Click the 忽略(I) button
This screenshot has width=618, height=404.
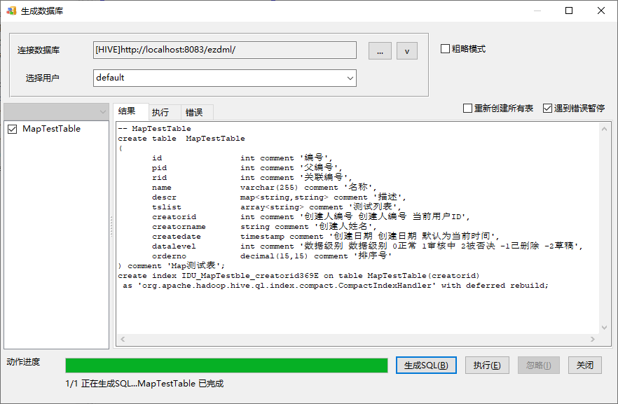point(538,365)
